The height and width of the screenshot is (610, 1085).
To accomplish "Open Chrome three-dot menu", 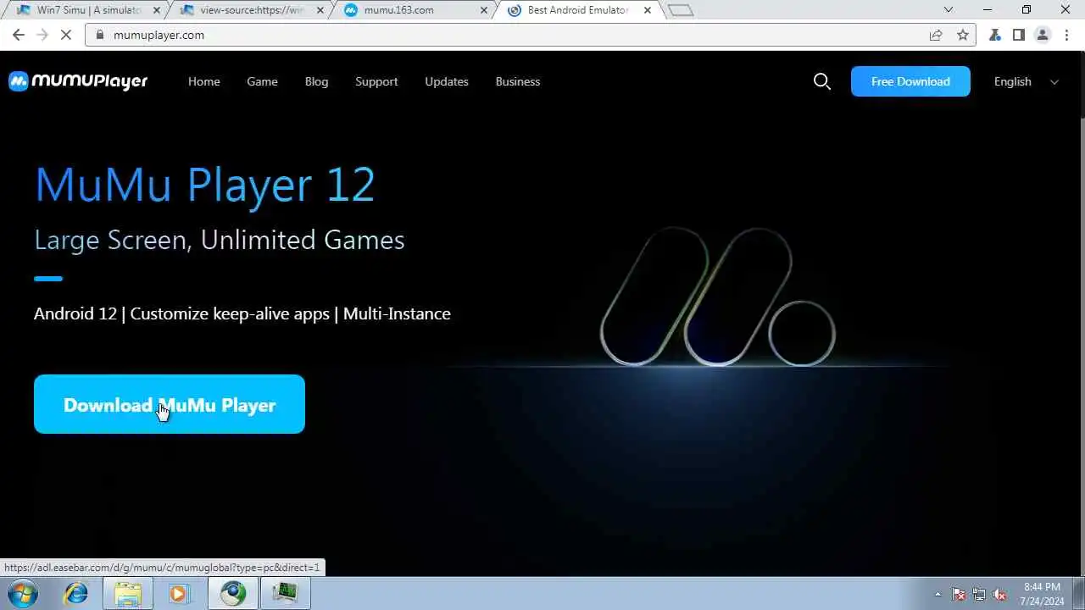I will pos(1066,35).
